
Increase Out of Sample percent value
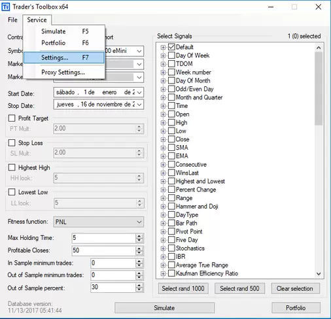click(x=139, y=285)
